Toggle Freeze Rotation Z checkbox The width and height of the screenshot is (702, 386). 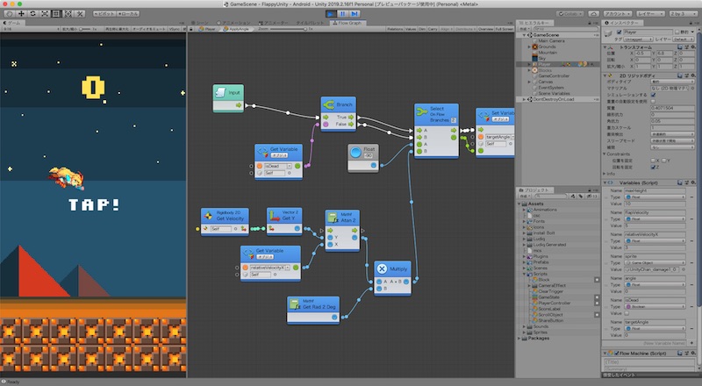(x=653, y=167)
